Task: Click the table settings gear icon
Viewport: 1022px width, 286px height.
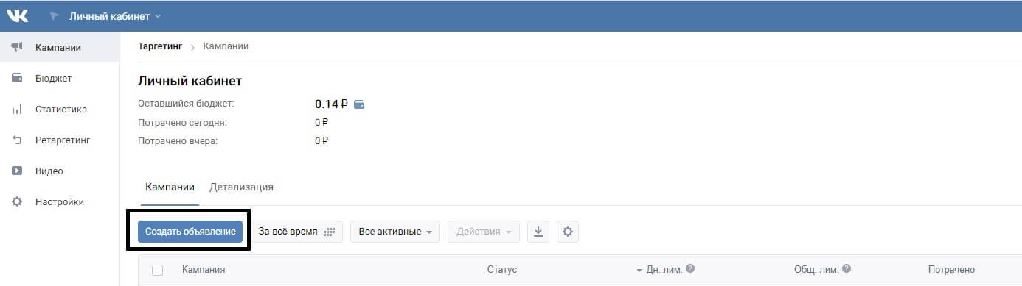Action: [568, 232]
